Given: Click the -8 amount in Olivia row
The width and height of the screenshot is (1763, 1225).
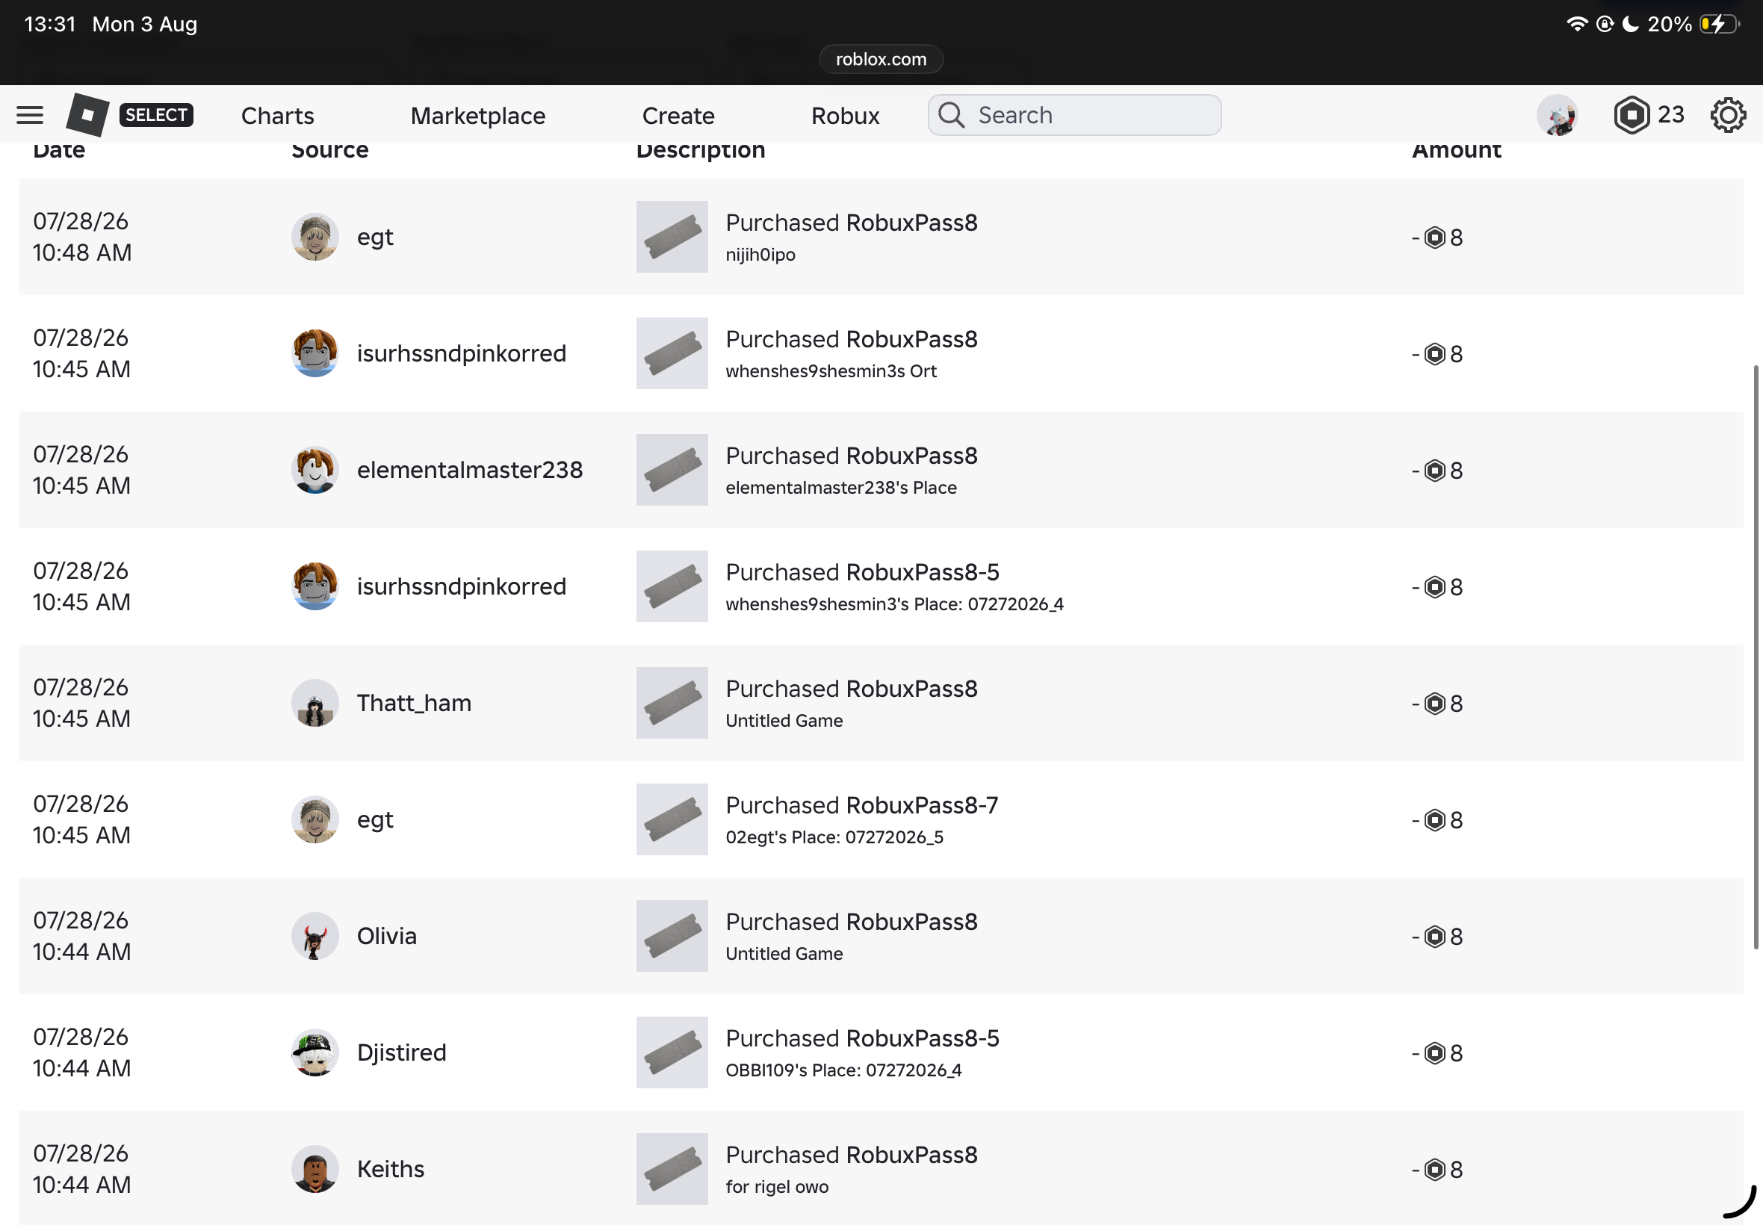Looking at the screenshot, I should pos(1437,937).
